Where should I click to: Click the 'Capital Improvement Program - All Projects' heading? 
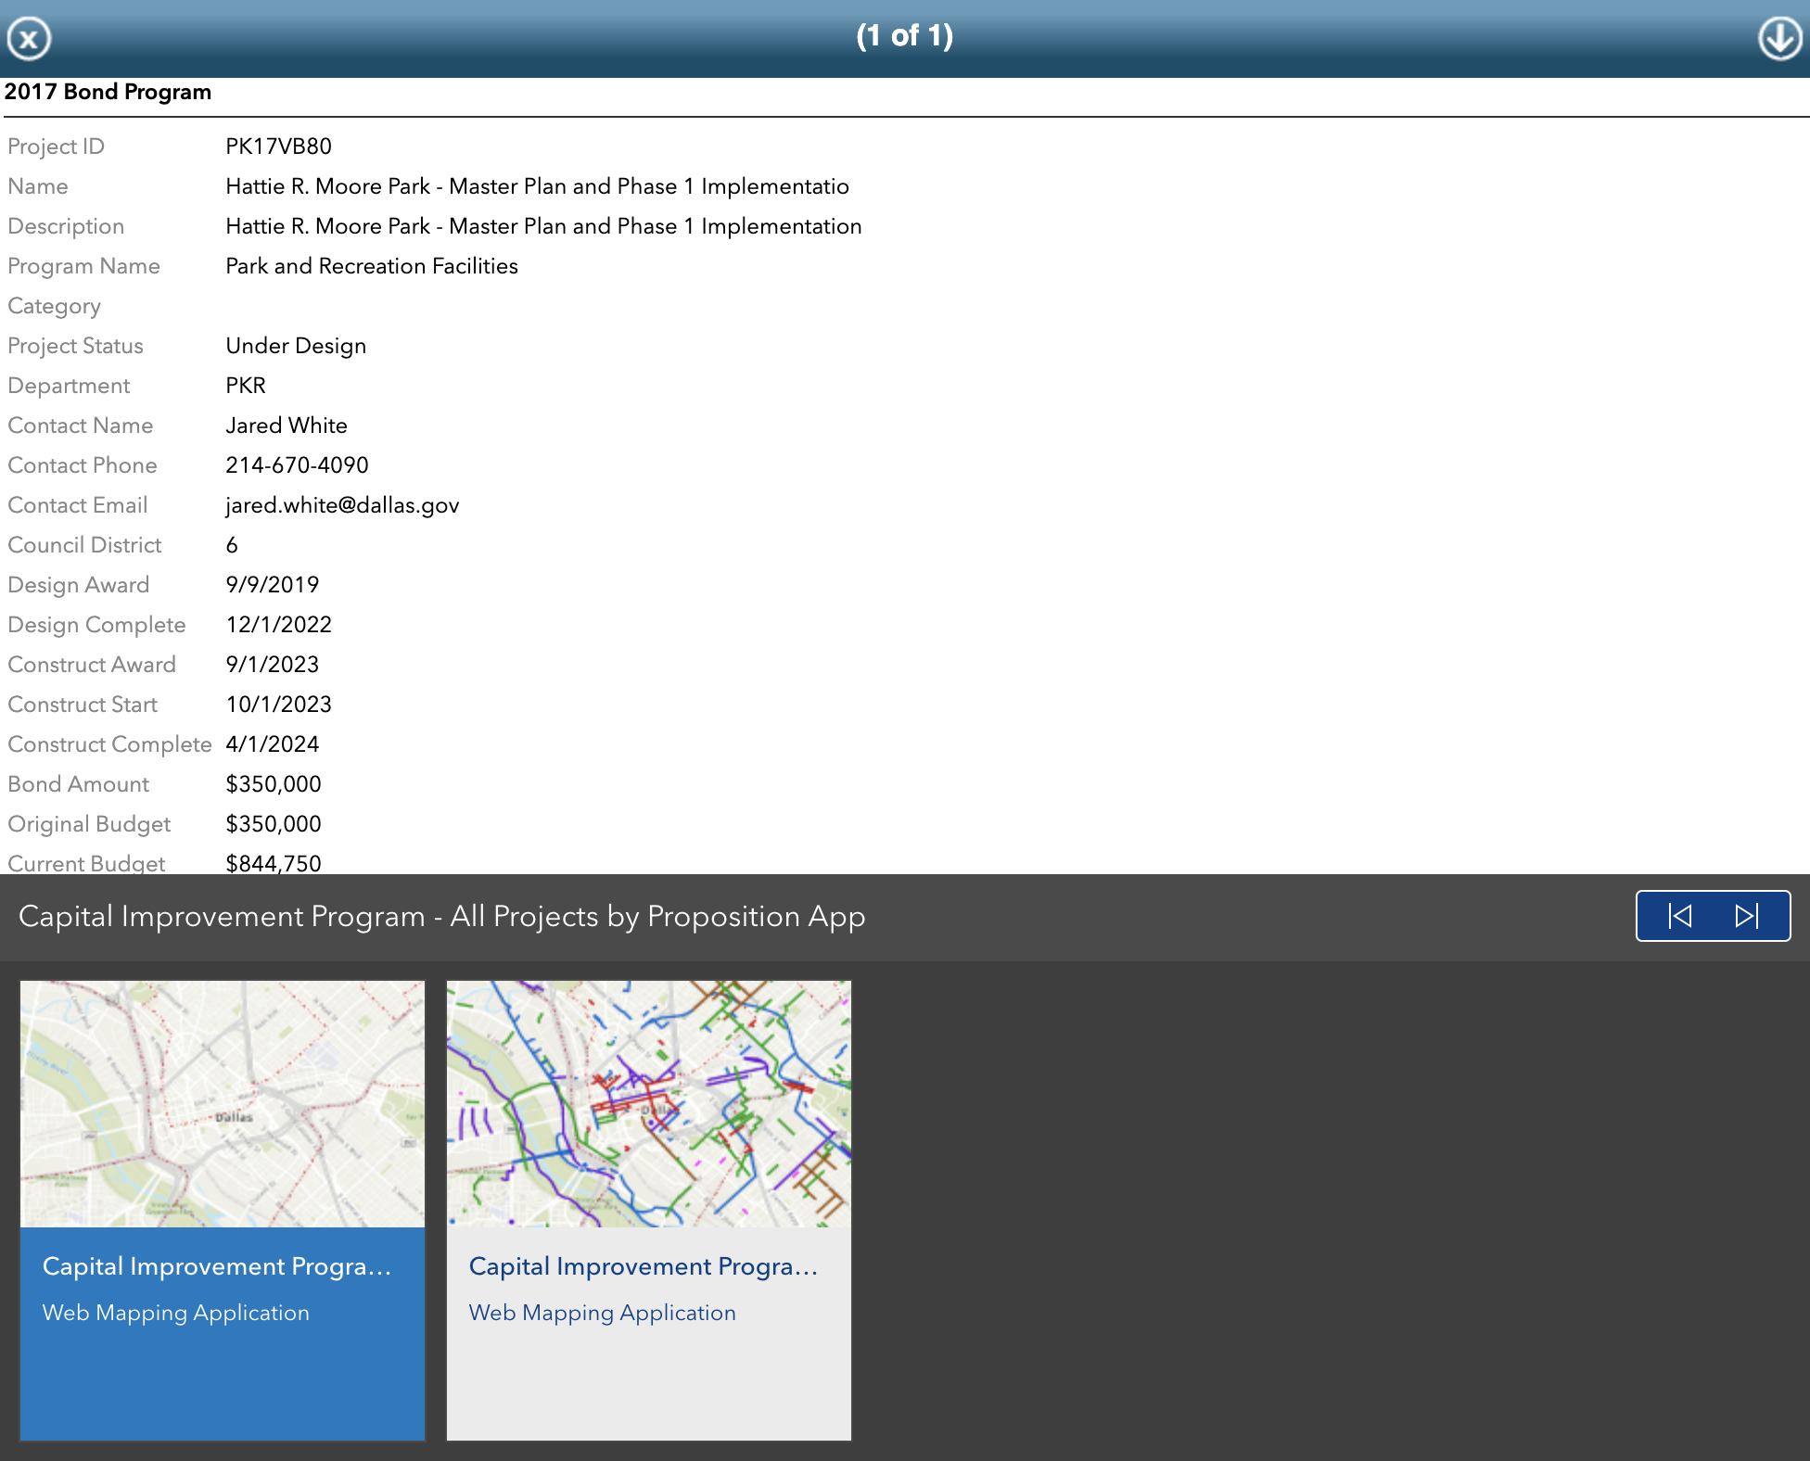441,916
